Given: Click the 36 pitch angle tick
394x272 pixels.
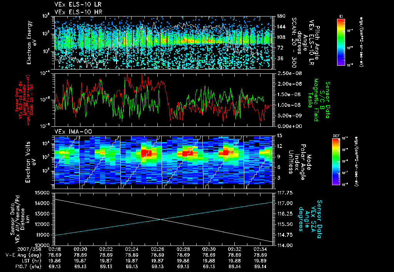Looking at the screenshot, I should click(280, 58).
